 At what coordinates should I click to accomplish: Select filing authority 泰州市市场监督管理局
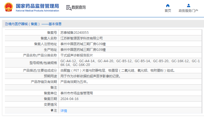pos(77,93)
